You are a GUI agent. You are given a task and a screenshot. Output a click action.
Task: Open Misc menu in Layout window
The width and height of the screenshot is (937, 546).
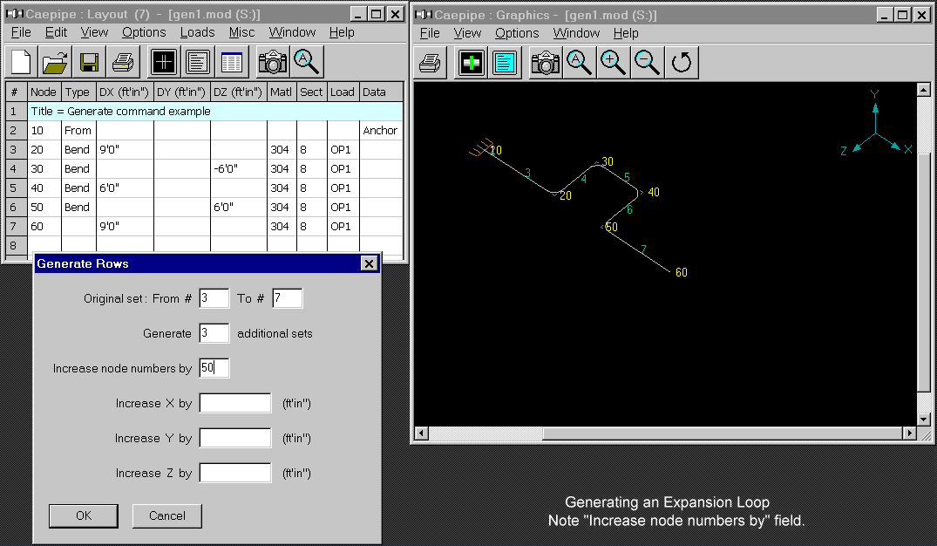point(241,32)
